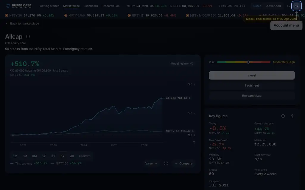Open Research Lab in the top navigation
Viewport: 305px width, 190px height.
click(x=111, y=6)
